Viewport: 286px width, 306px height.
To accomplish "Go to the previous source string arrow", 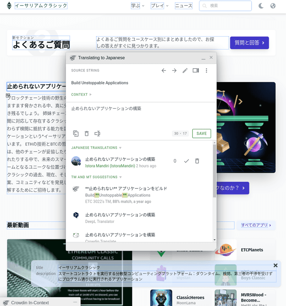I will [164, 71].
